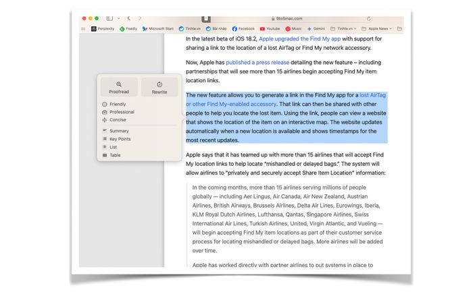Choose the Concise option

[118, 120]
